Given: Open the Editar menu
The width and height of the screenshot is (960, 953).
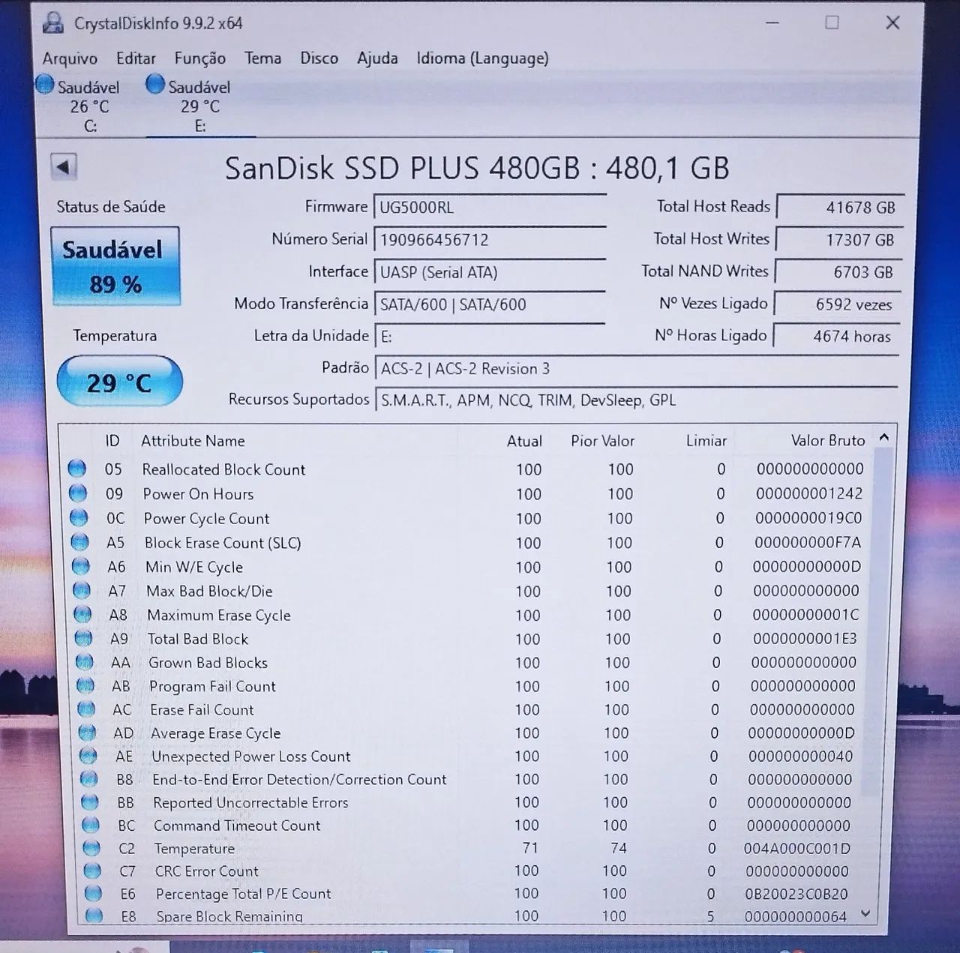Looking at the screenshot, I should pos(136,58).
